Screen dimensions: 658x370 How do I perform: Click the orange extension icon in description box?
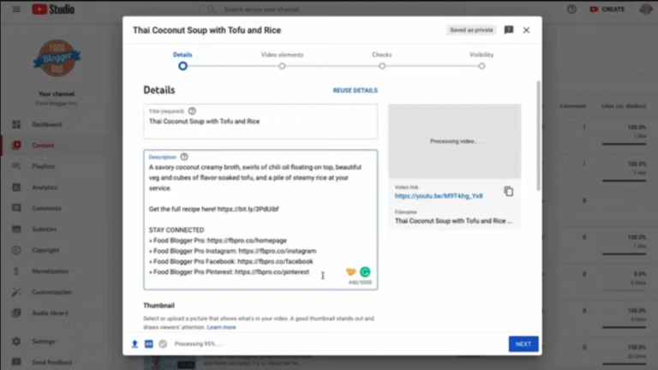coord(350,272)
